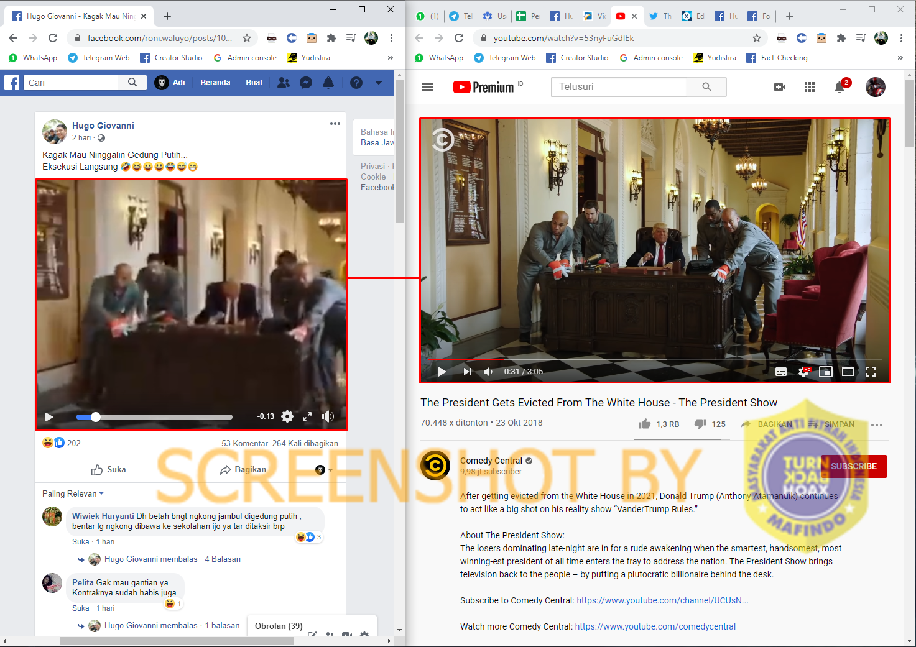The height and width of the screenshot is (647, 916).
Task: Click the Telusuri search field
Action: (x=619, y=87)
